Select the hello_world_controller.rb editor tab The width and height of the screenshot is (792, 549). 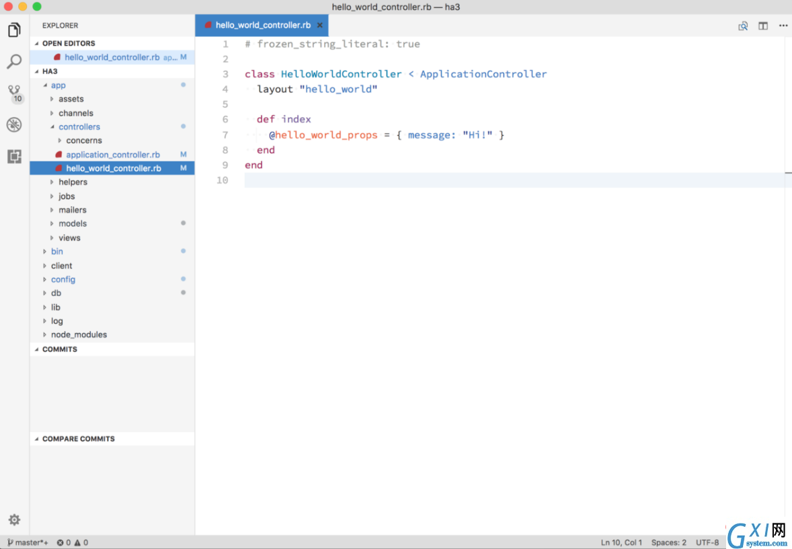(x=263, y=26)
